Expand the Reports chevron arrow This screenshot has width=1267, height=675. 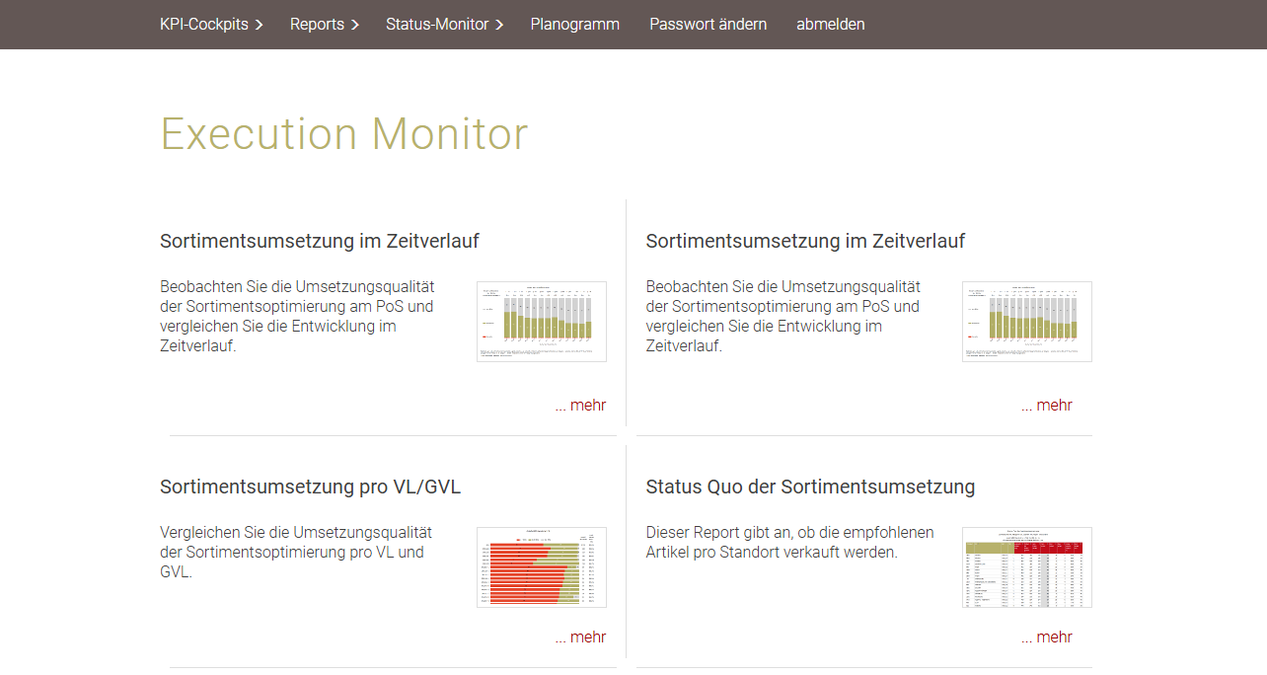355,25
